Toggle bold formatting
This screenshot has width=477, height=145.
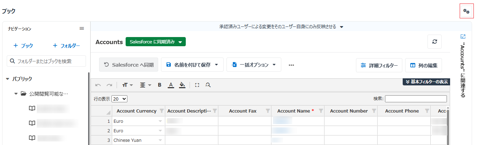click(x=160, y=85)
